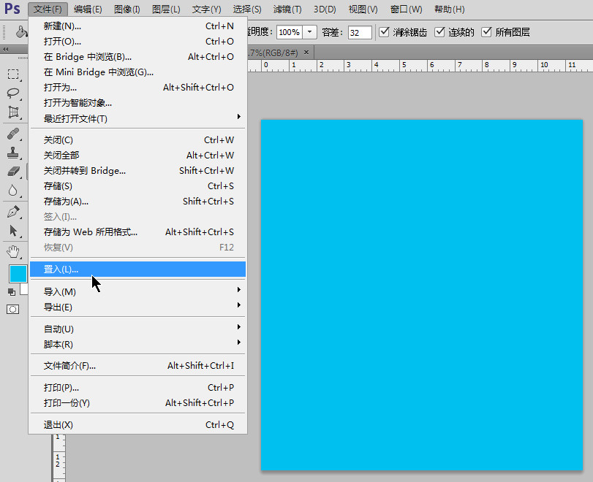Toggle the 所有图层 all layers checkbox
The height and width of the screenshot is (482, 593).
(x=486, y=32)
